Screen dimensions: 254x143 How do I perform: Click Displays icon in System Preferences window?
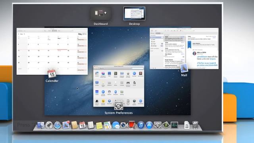click(97, 83)
